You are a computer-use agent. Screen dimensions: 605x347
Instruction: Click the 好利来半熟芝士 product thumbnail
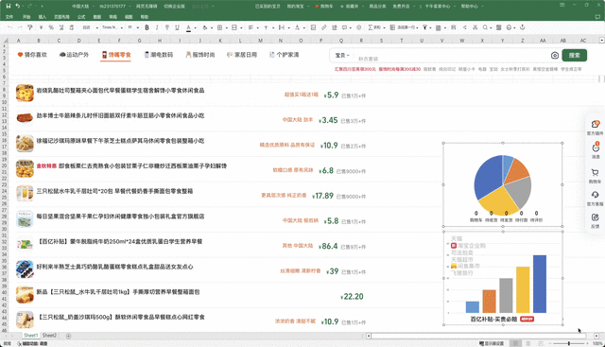point(25,269)
